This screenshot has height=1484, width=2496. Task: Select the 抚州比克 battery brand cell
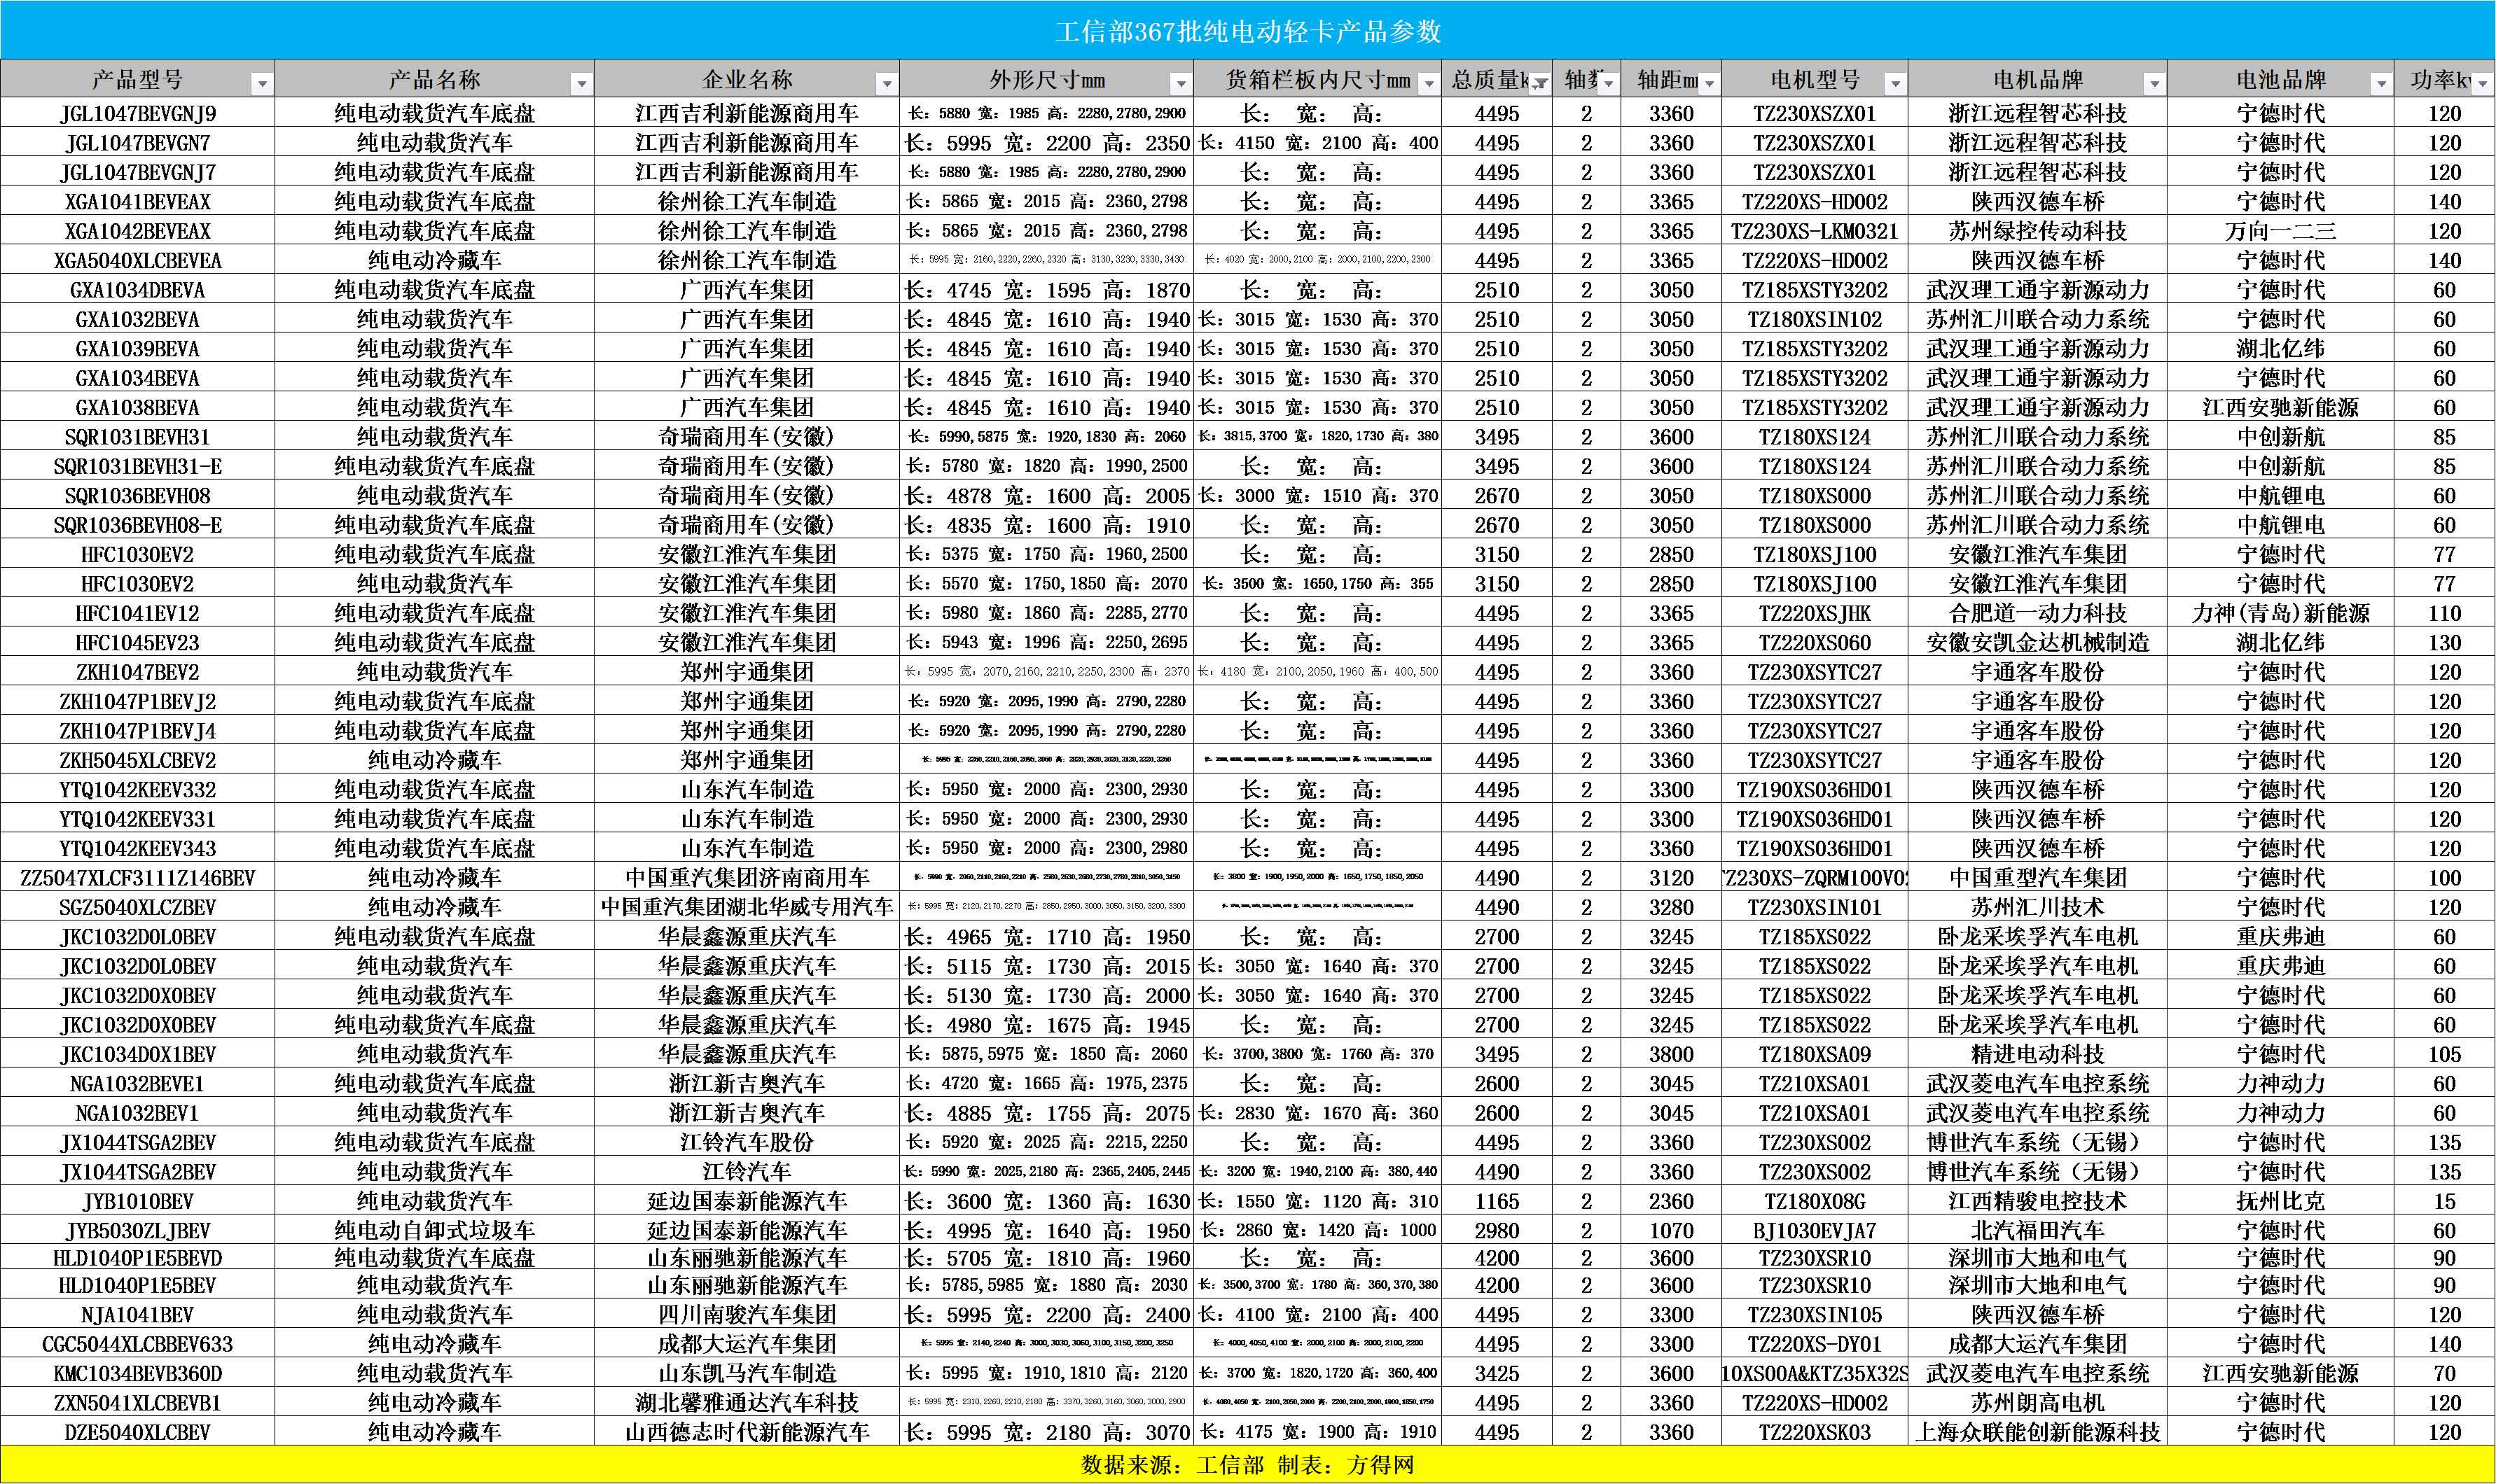pos(2281,1201)
